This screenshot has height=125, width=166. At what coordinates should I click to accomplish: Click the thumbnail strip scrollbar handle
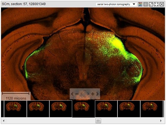click(x=98, y=121)
